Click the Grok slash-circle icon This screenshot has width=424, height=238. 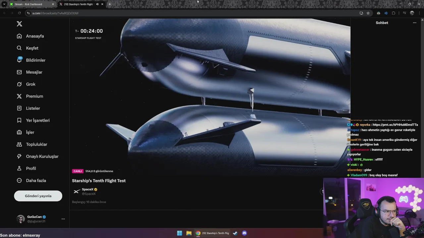[19, 84]
